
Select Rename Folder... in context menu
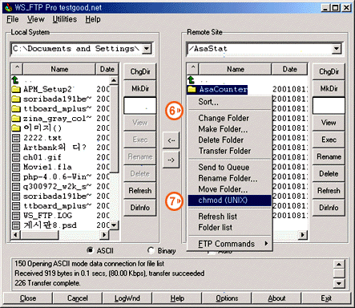coord(230,178)
